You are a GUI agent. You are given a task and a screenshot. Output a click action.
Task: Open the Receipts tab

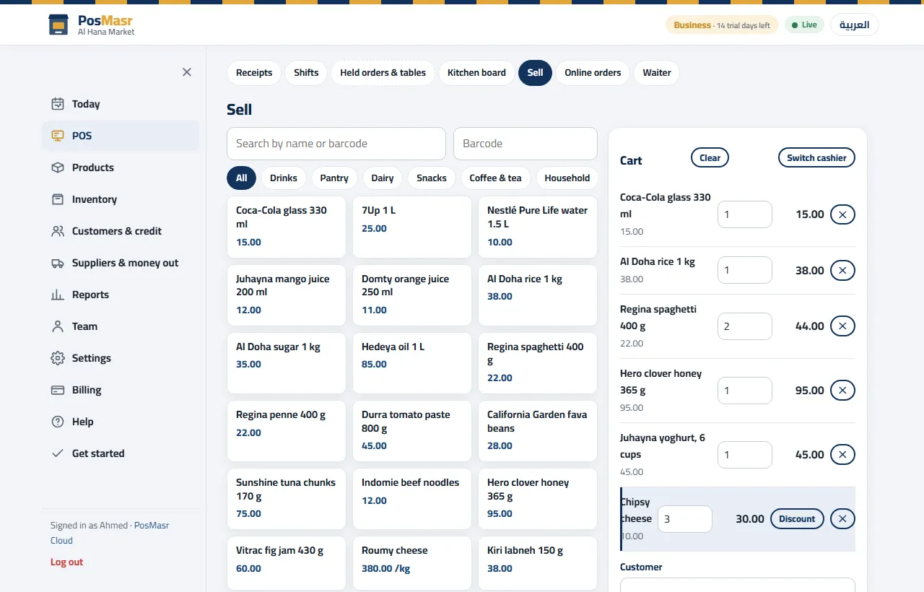[254, 72]
